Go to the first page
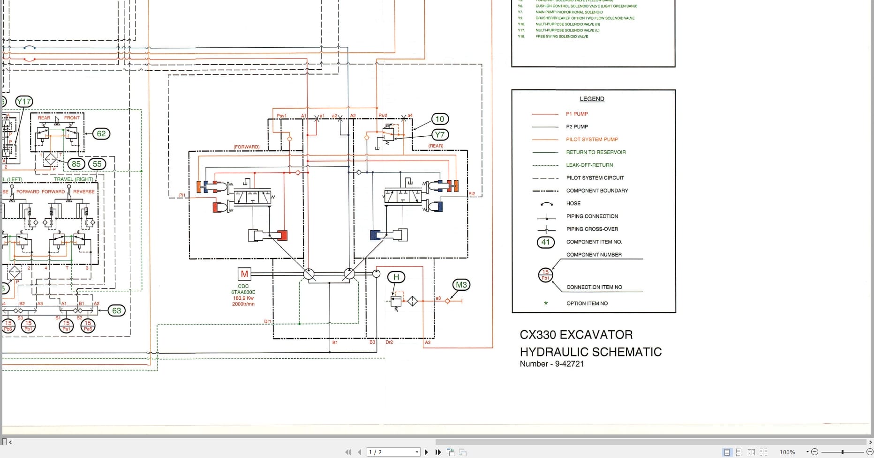 click(x=348, y=452)
